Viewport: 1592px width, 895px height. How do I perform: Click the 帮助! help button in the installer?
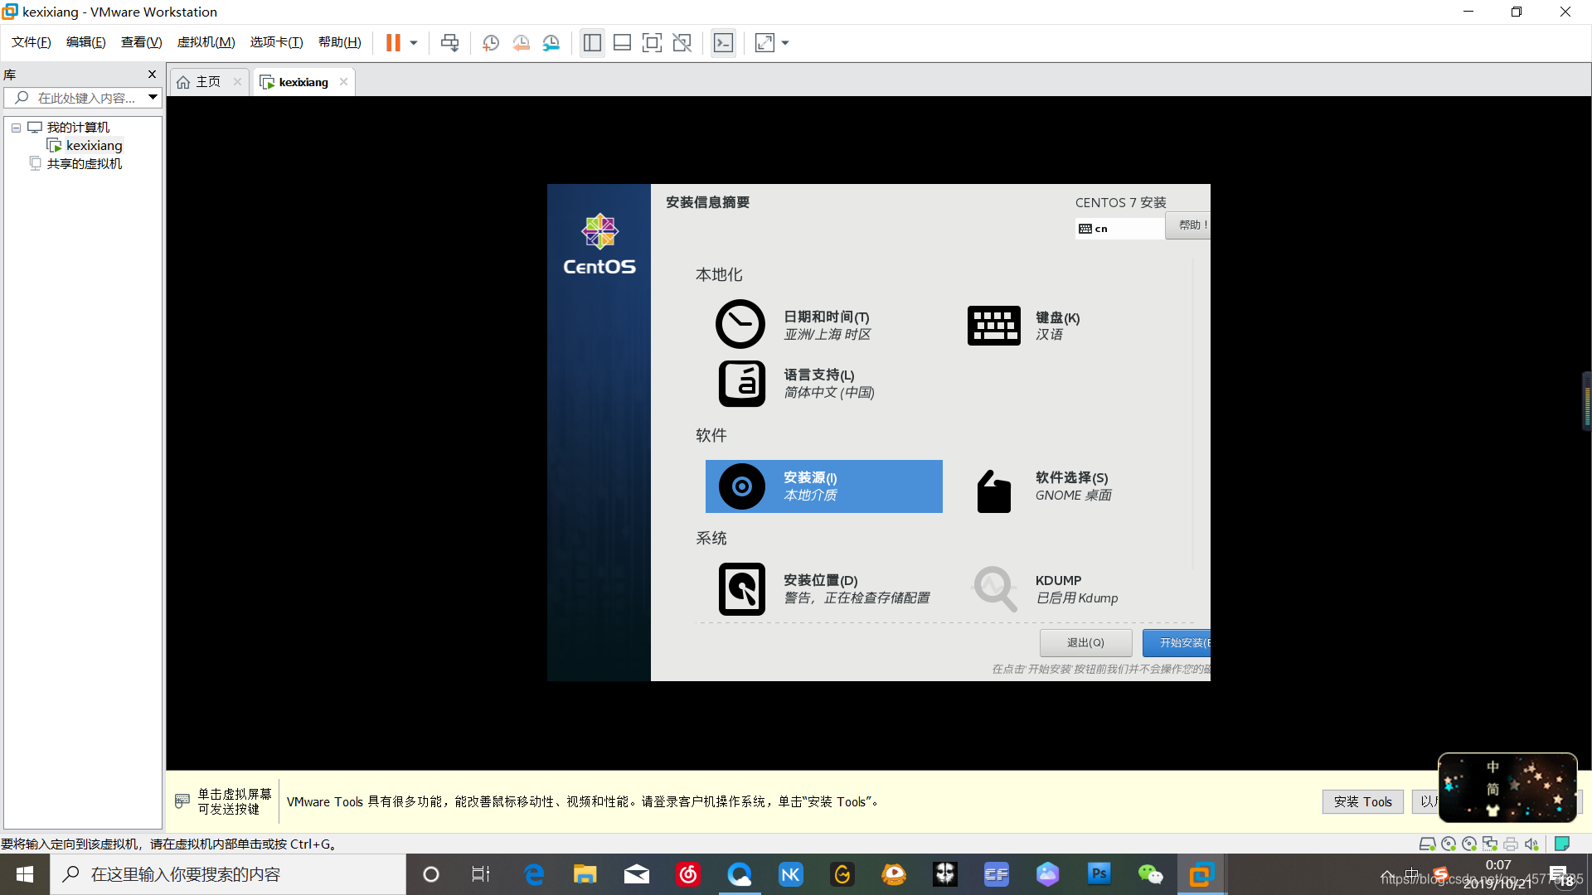click(x=1187, y=225)
